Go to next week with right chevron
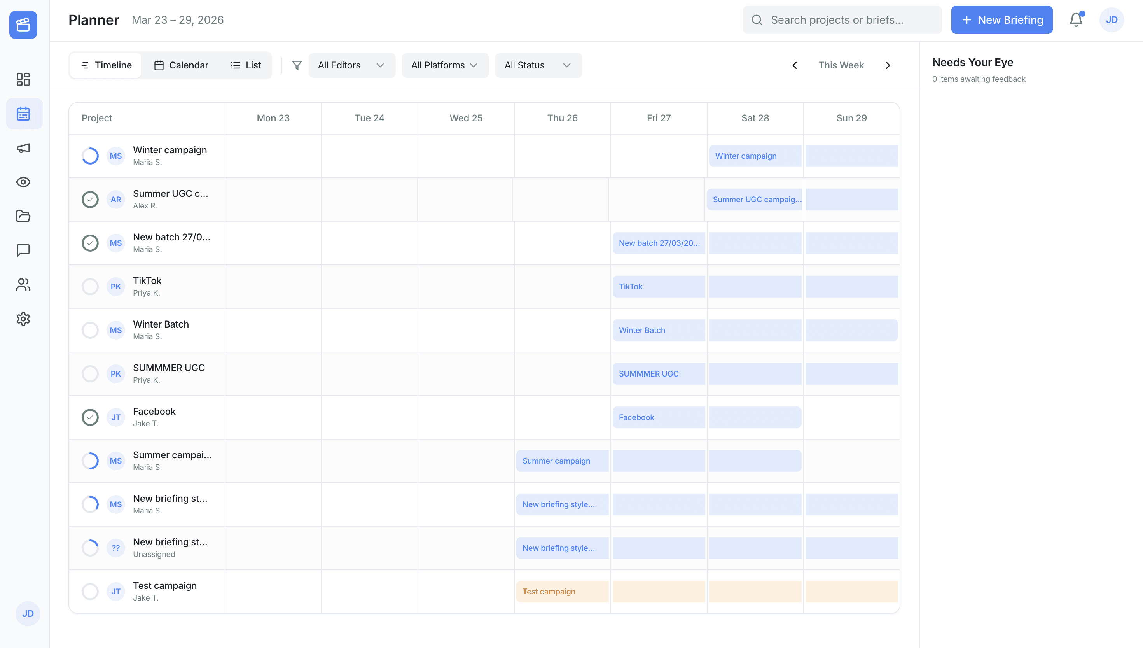 pyautogui.click(x=888, y=65)
